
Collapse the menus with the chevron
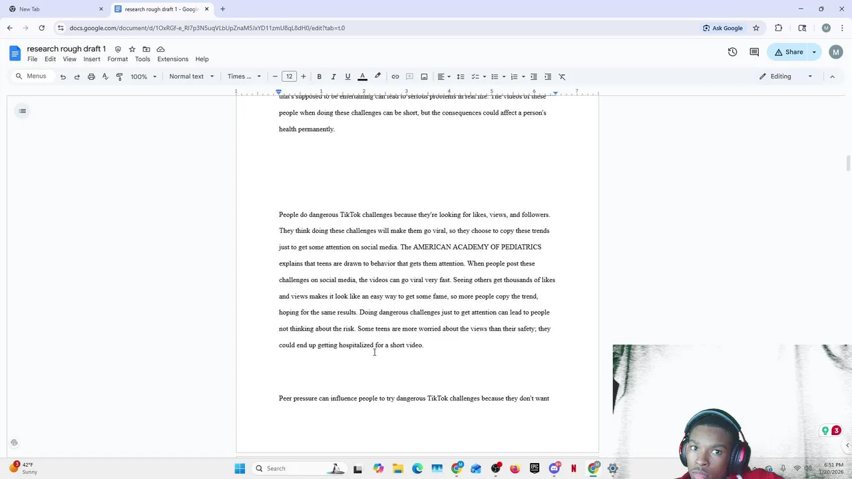click(832, 77)
